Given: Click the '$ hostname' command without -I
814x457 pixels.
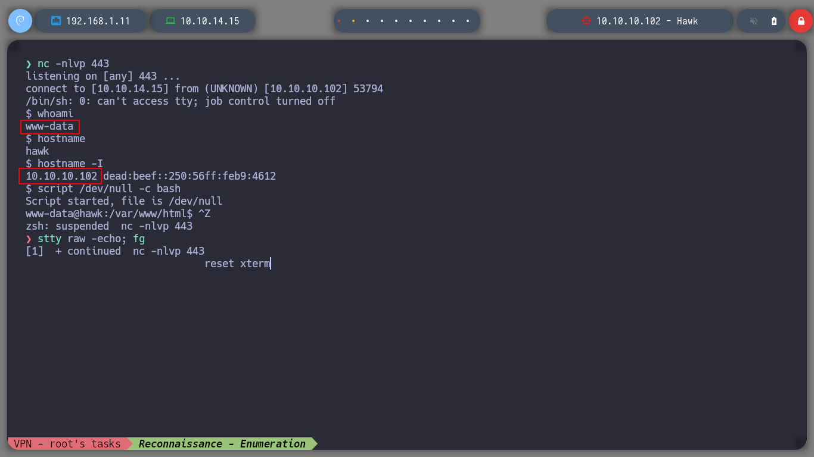Looking at the screenshot, I should [55, 139].
